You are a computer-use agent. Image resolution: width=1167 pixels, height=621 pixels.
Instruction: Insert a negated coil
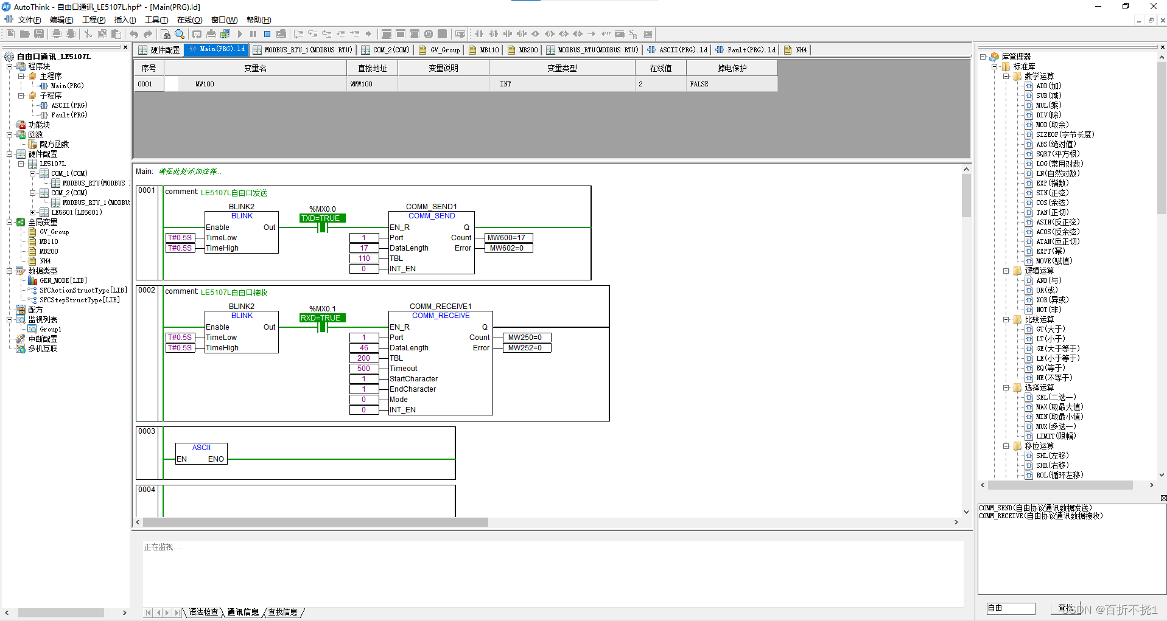(550, 34)
